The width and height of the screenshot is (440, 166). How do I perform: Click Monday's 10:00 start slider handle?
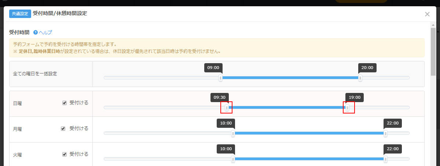point(233,134)
